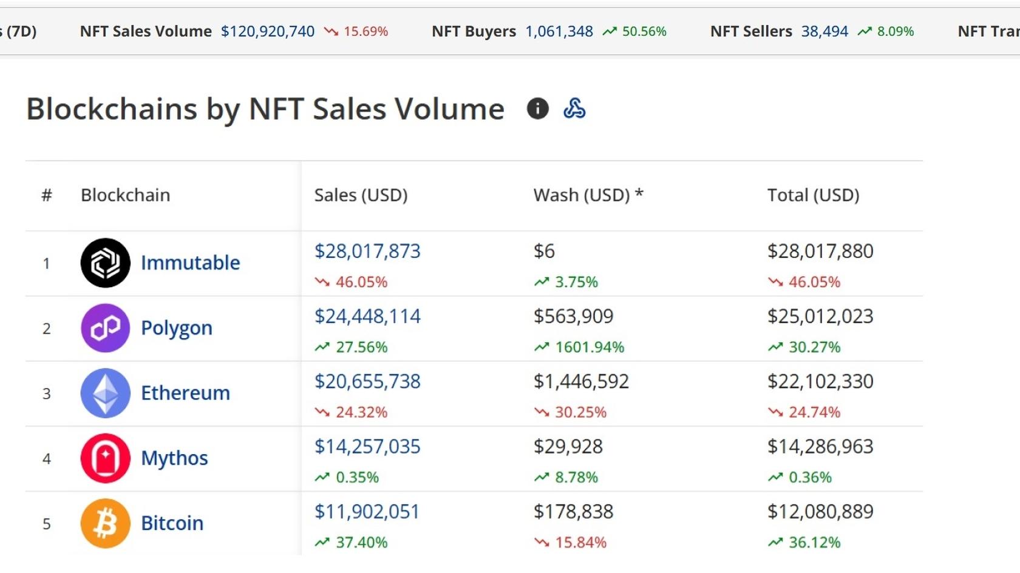Click Ethereum total $22,102,330
Screen dimensions: 1020x573
click(x=820, y=381)
